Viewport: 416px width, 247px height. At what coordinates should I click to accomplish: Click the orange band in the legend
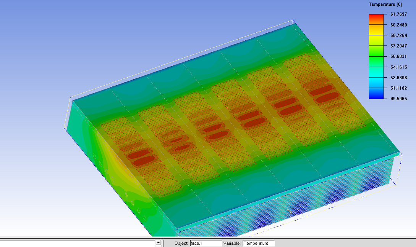tap(376, 27)
